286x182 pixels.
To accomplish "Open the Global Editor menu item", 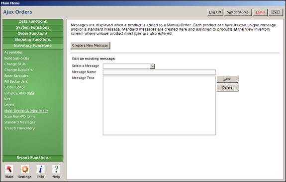I will point(15,87).
